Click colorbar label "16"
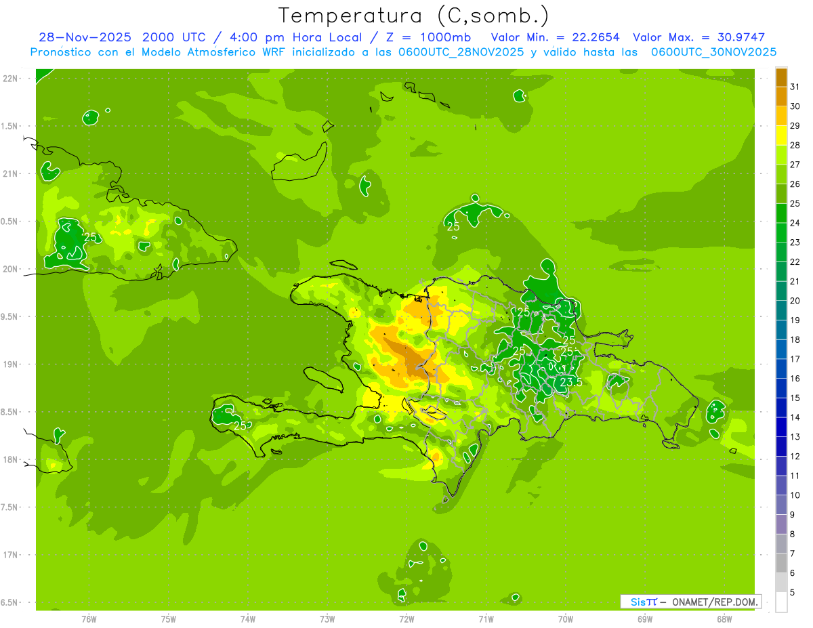The image size is (813, 628). click(795, 379)
